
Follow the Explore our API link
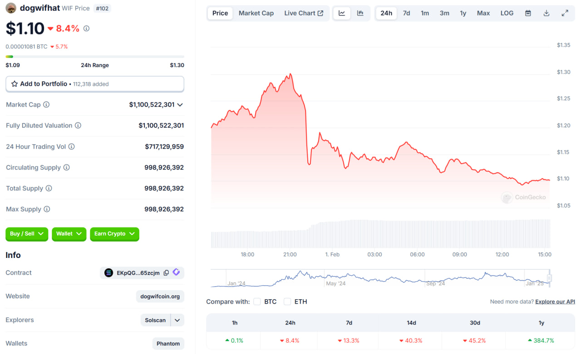coord(555,301)
